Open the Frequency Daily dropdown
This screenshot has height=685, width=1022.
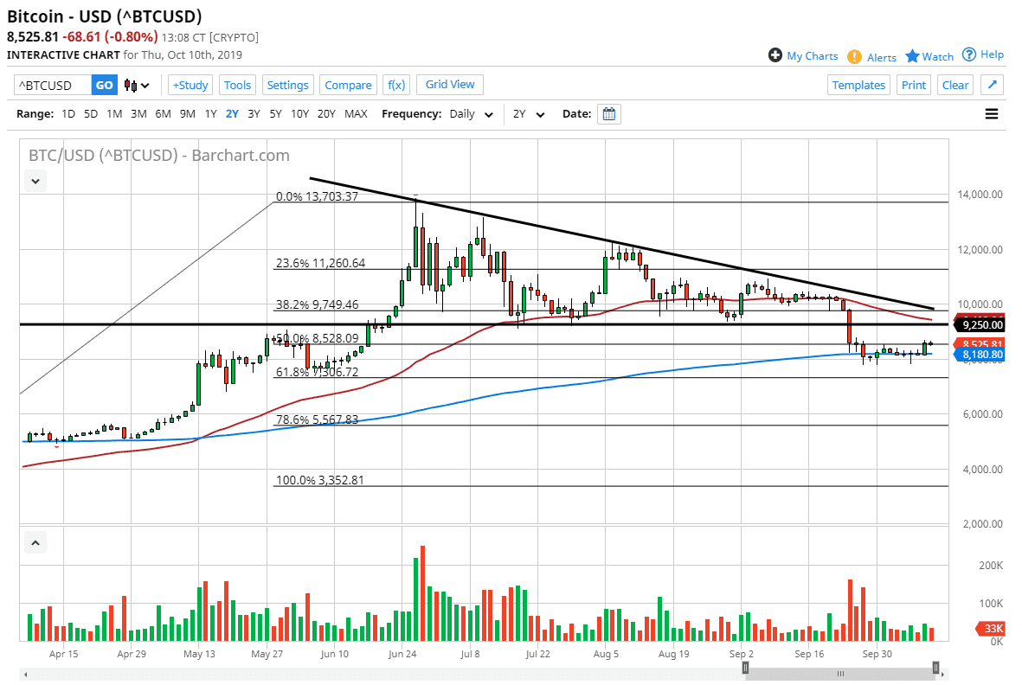point(470,113)
